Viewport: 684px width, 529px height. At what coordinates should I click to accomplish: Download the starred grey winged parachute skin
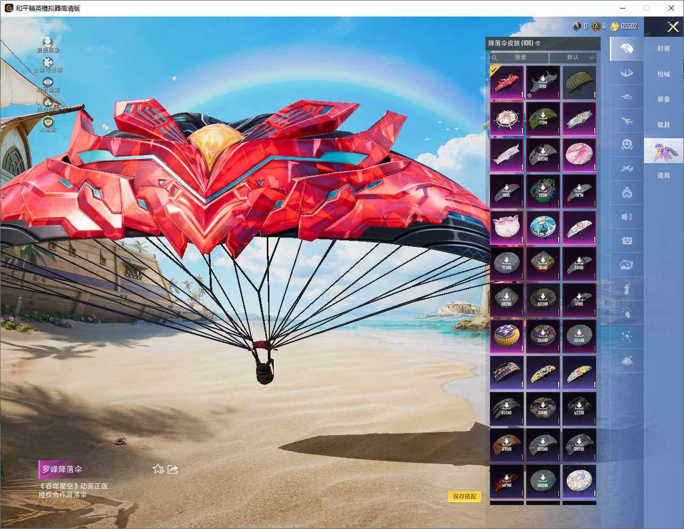[543, 83]
